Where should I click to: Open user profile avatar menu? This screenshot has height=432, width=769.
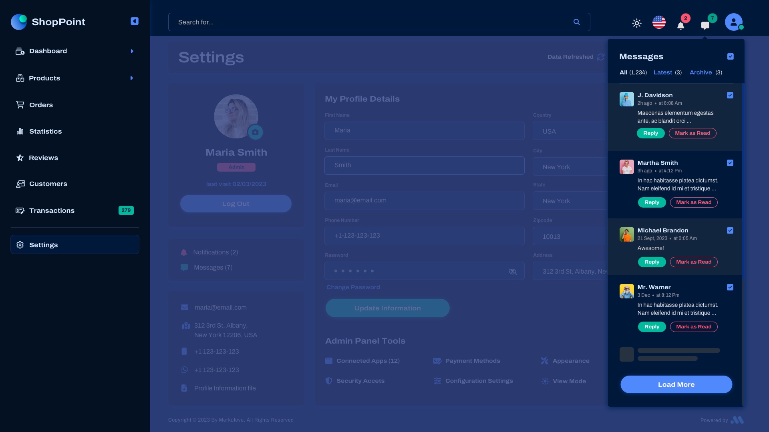point(733,22)
